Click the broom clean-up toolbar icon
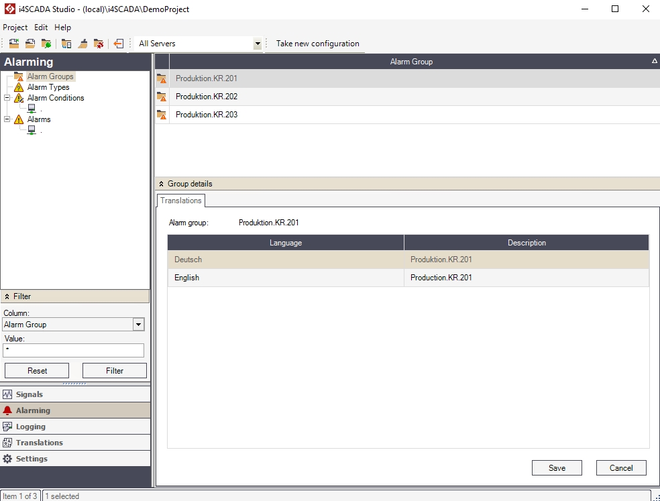Viewport: 660px width, 501px height. click(82, 44)
